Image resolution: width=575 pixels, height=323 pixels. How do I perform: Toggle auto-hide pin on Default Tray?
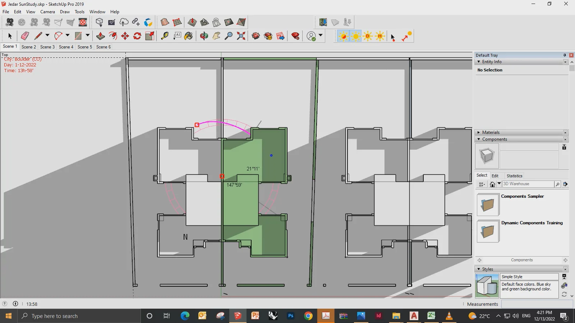click(x=565, y=55)
